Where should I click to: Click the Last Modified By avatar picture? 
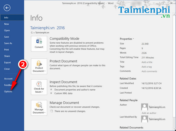[144, 119]
